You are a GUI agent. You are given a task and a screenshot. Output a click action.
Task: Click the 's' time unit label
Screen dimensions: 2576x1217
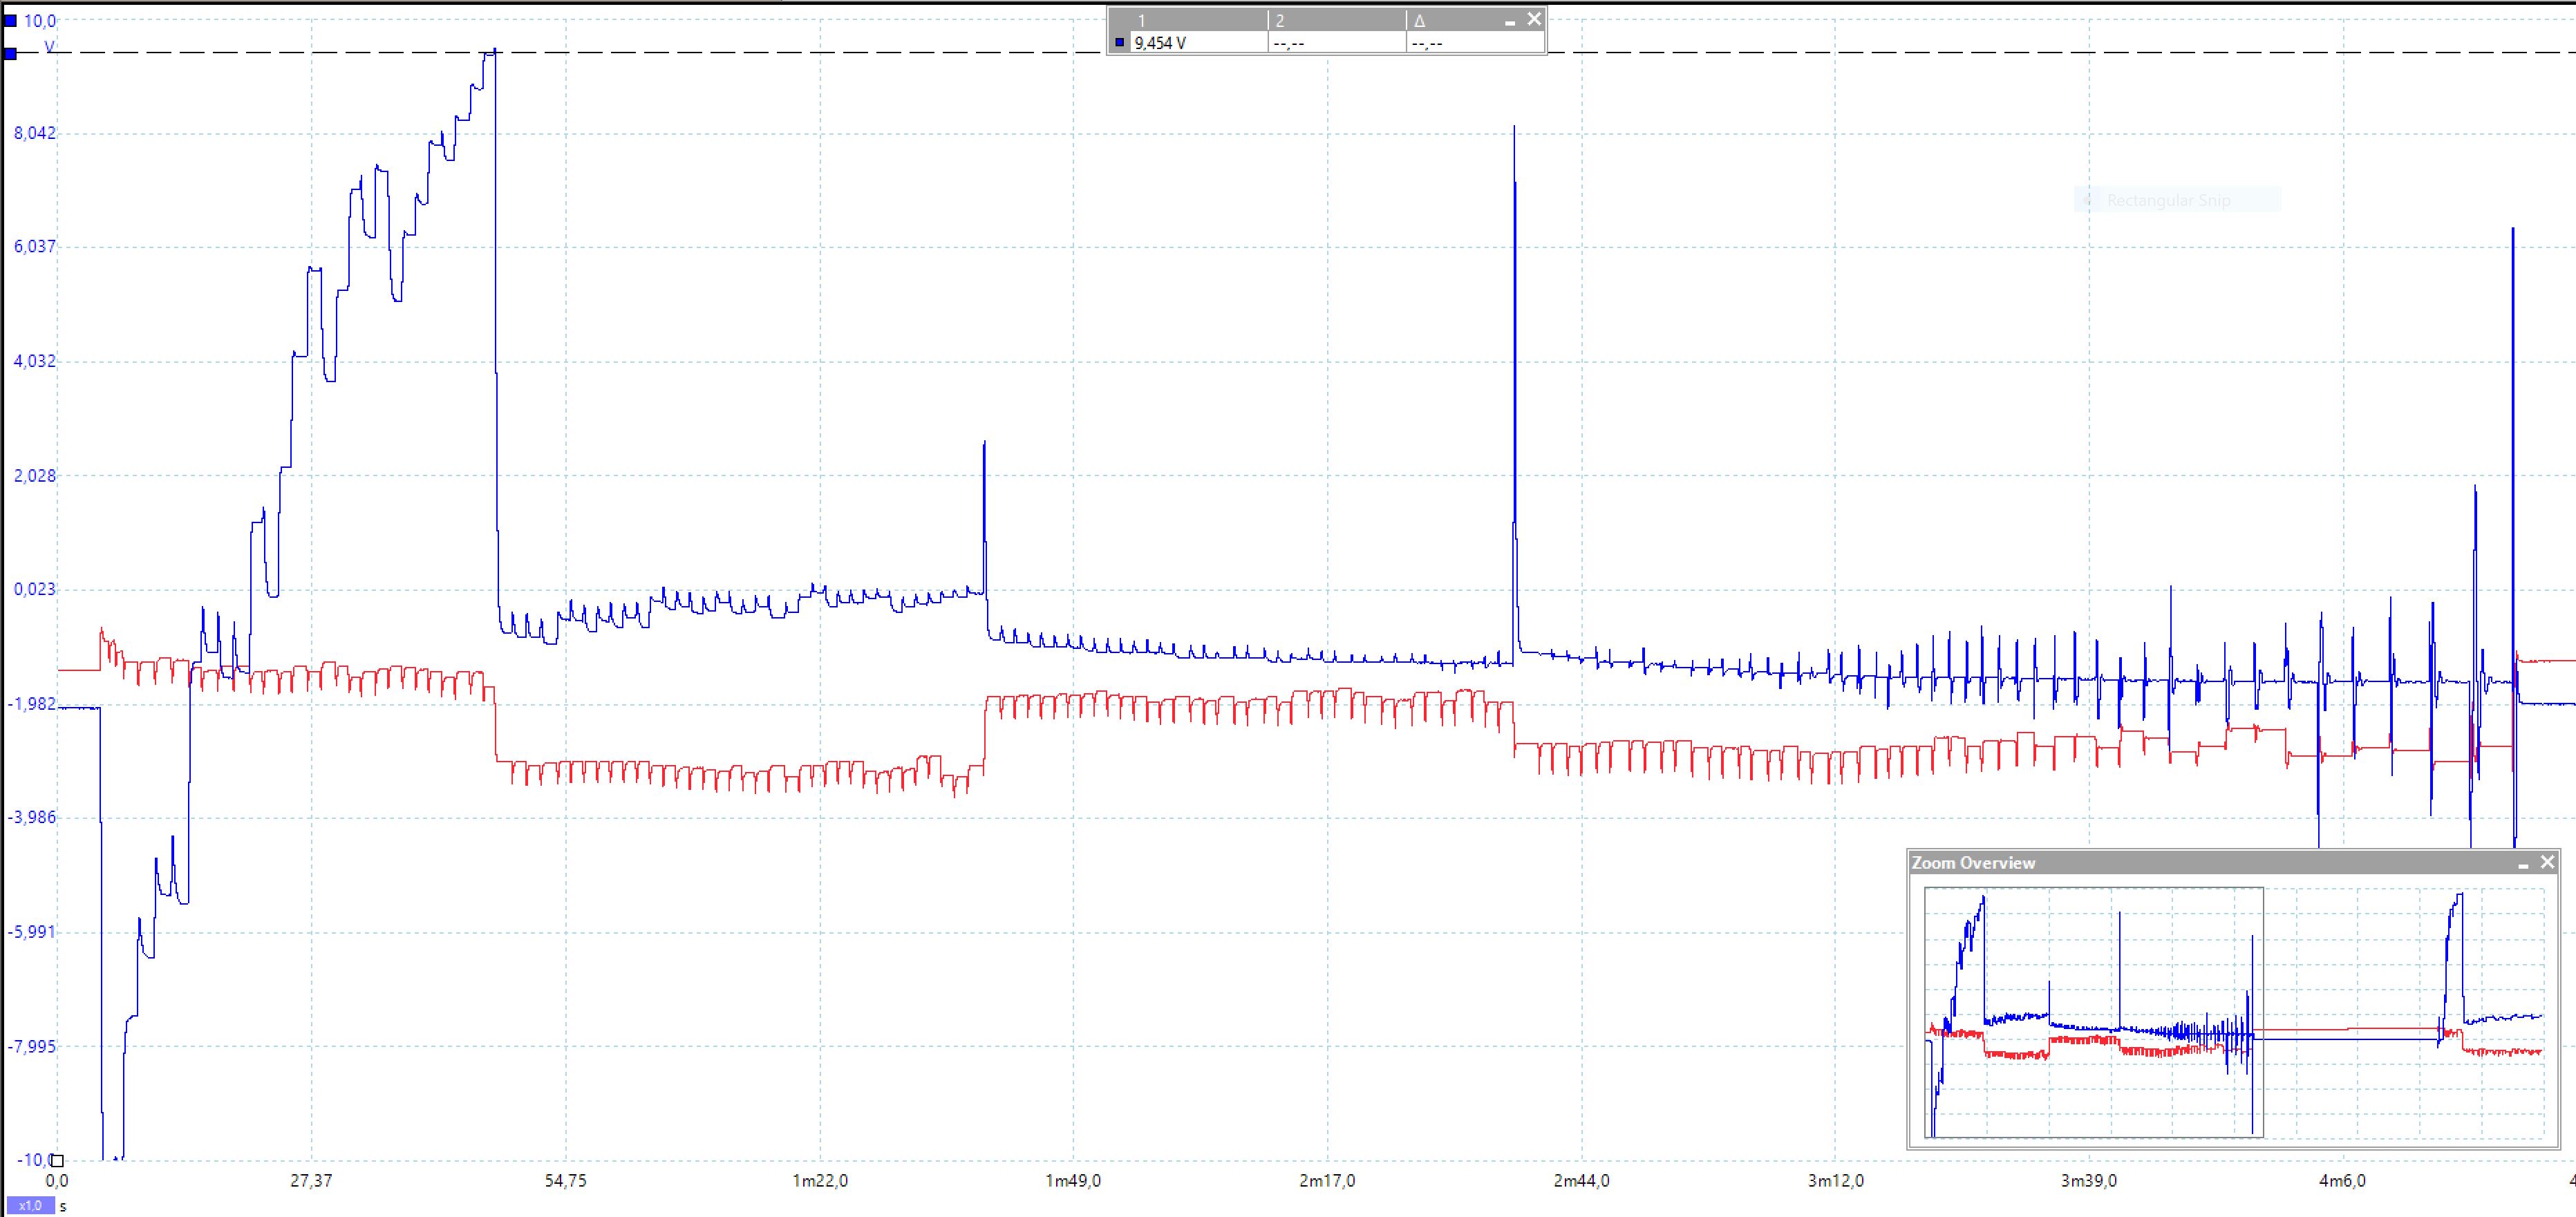pos(63,1207)
